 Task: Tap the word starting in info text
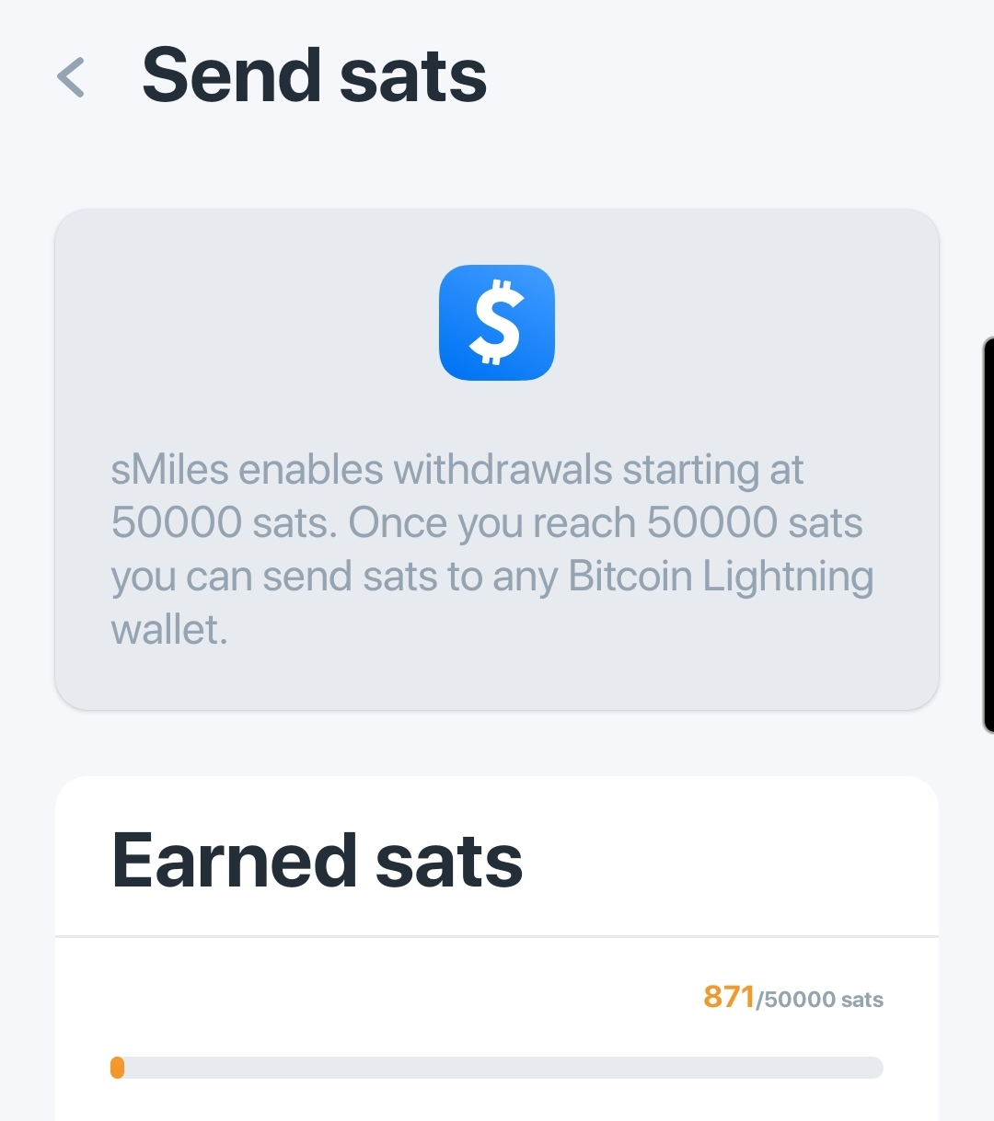[x=690, y=470]
